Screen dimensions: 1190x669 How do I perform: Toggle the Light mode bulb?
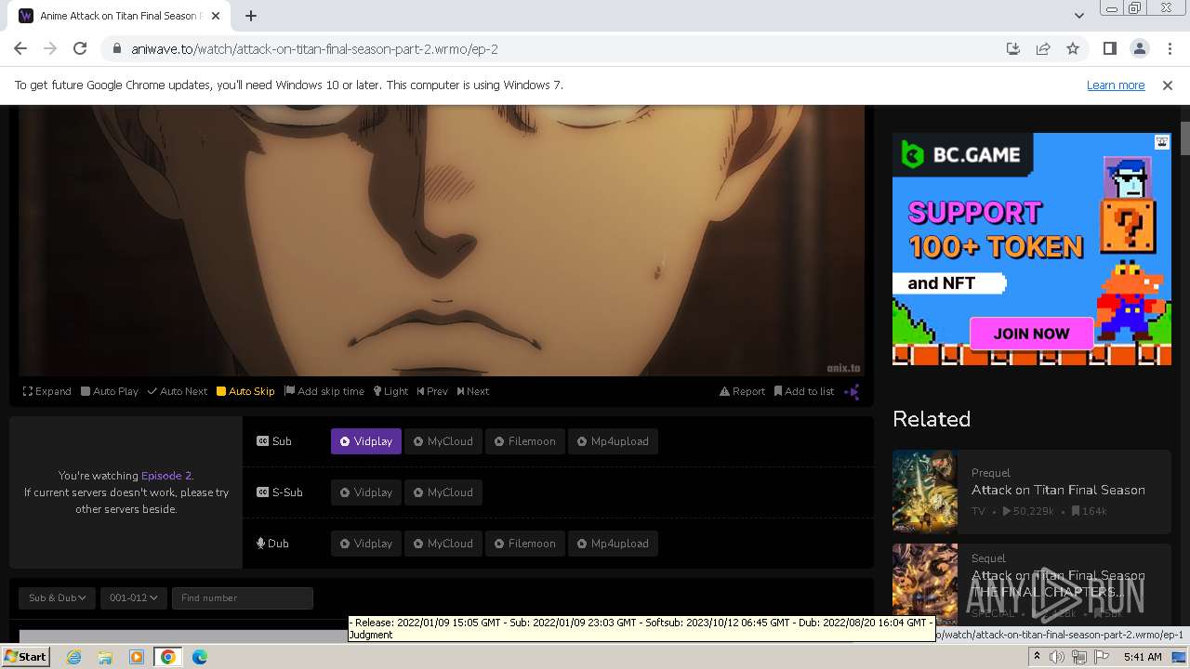tap(390, 391)
